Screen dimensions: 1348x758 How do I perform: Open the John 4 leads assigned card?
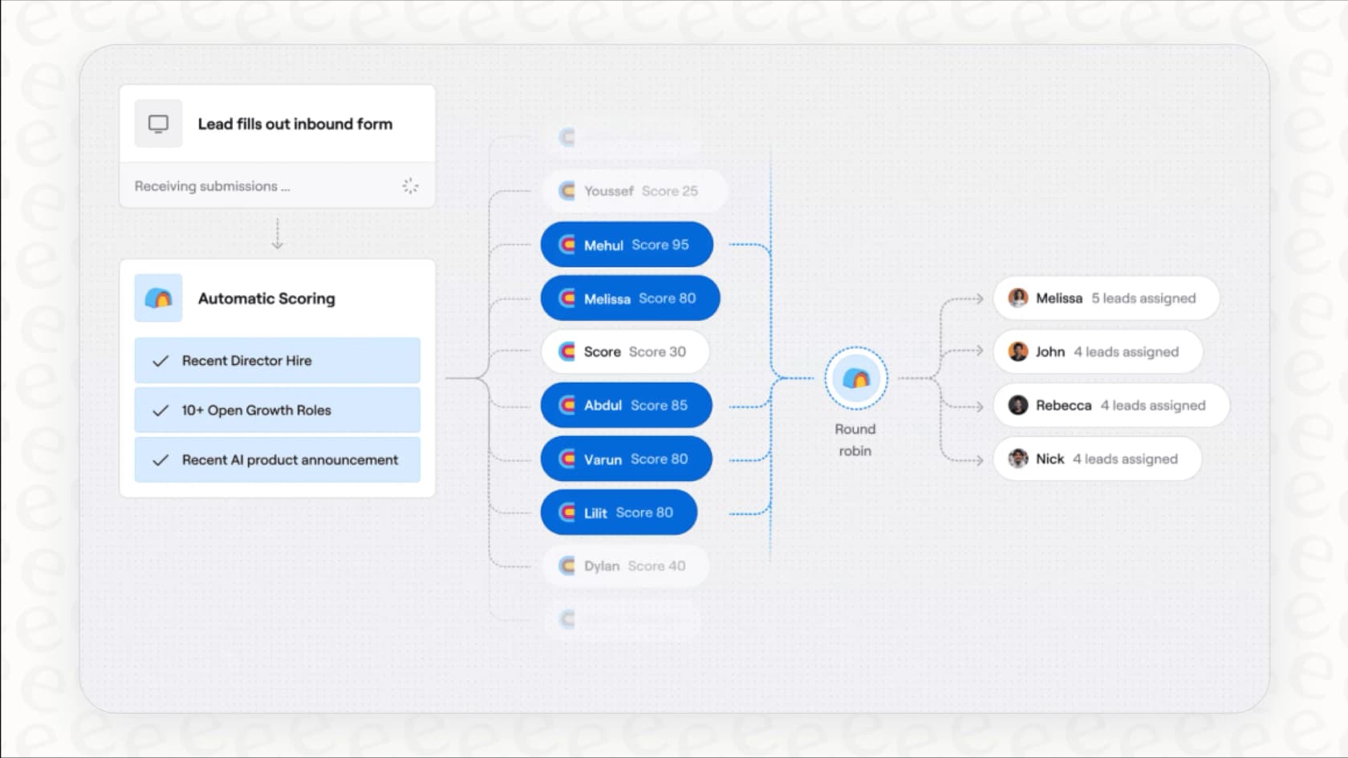pos(1098,351)
